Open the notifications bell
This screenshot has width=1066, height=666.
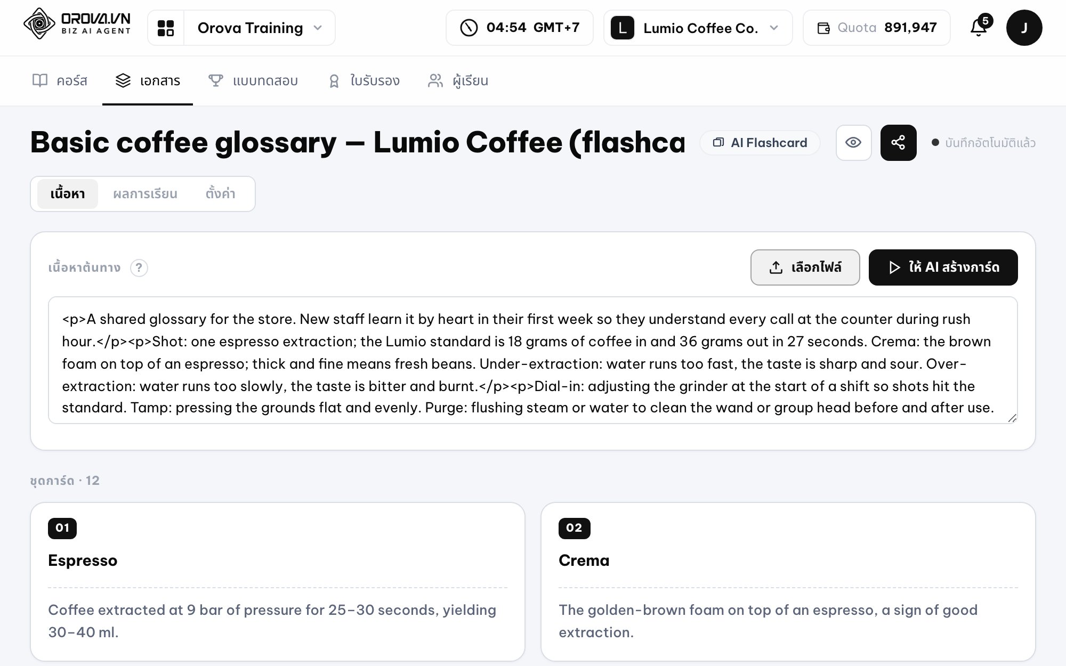point(979,28)
